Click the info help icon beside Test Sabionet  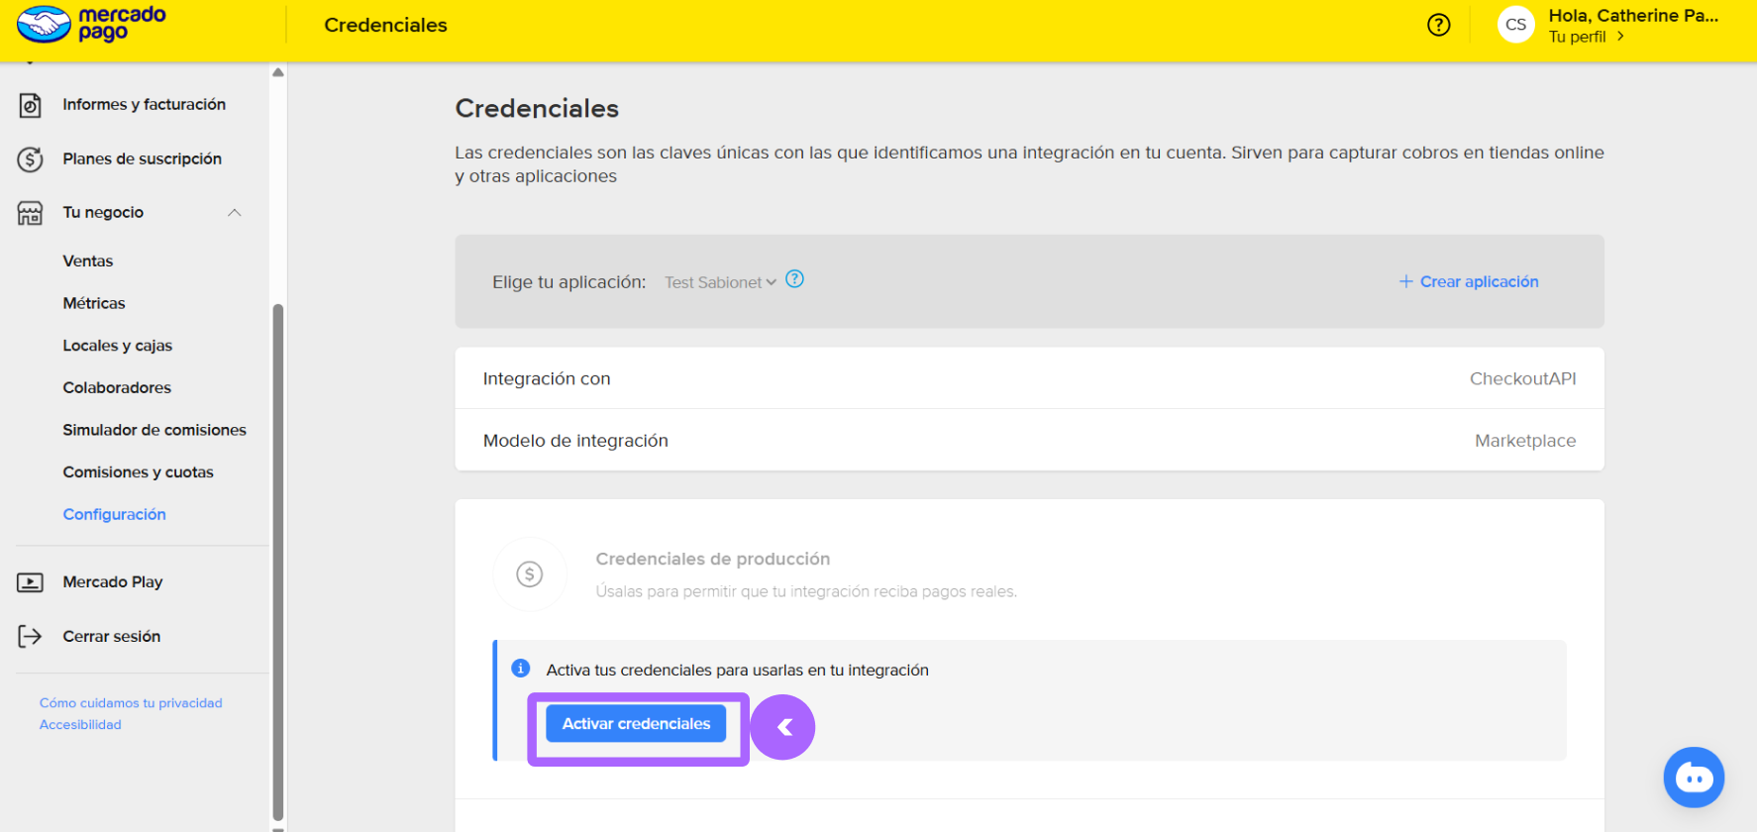[x=794, y=279]
